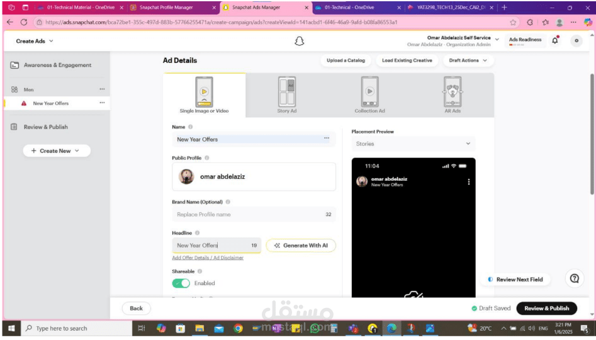Viewport: 596px width, 340px height.
Task: Select the Collection Ad format tab
Action: point(369,95)
